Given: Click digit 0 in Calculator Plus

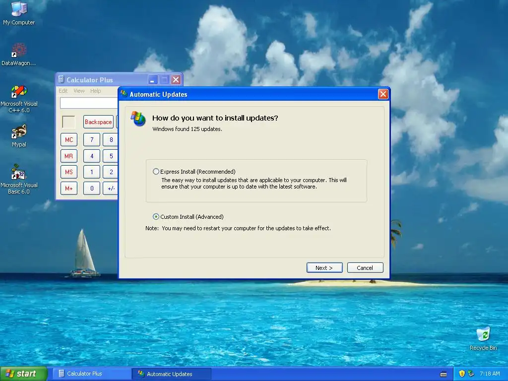Looking at the screenshot, I should tap(92, 188).
